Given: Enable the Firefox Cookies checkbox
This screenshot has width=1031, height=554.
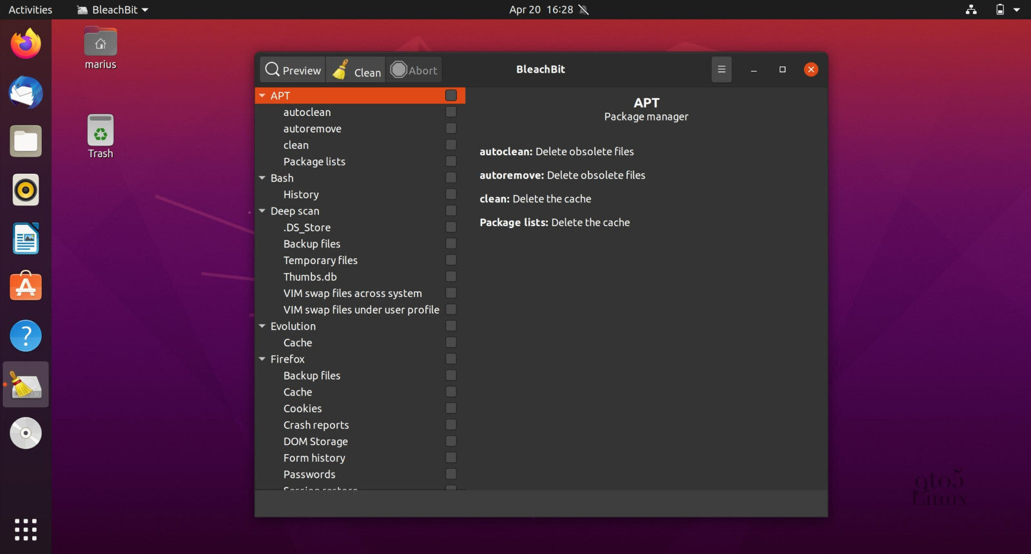Looking at the screenshot, I should point(451,408).
